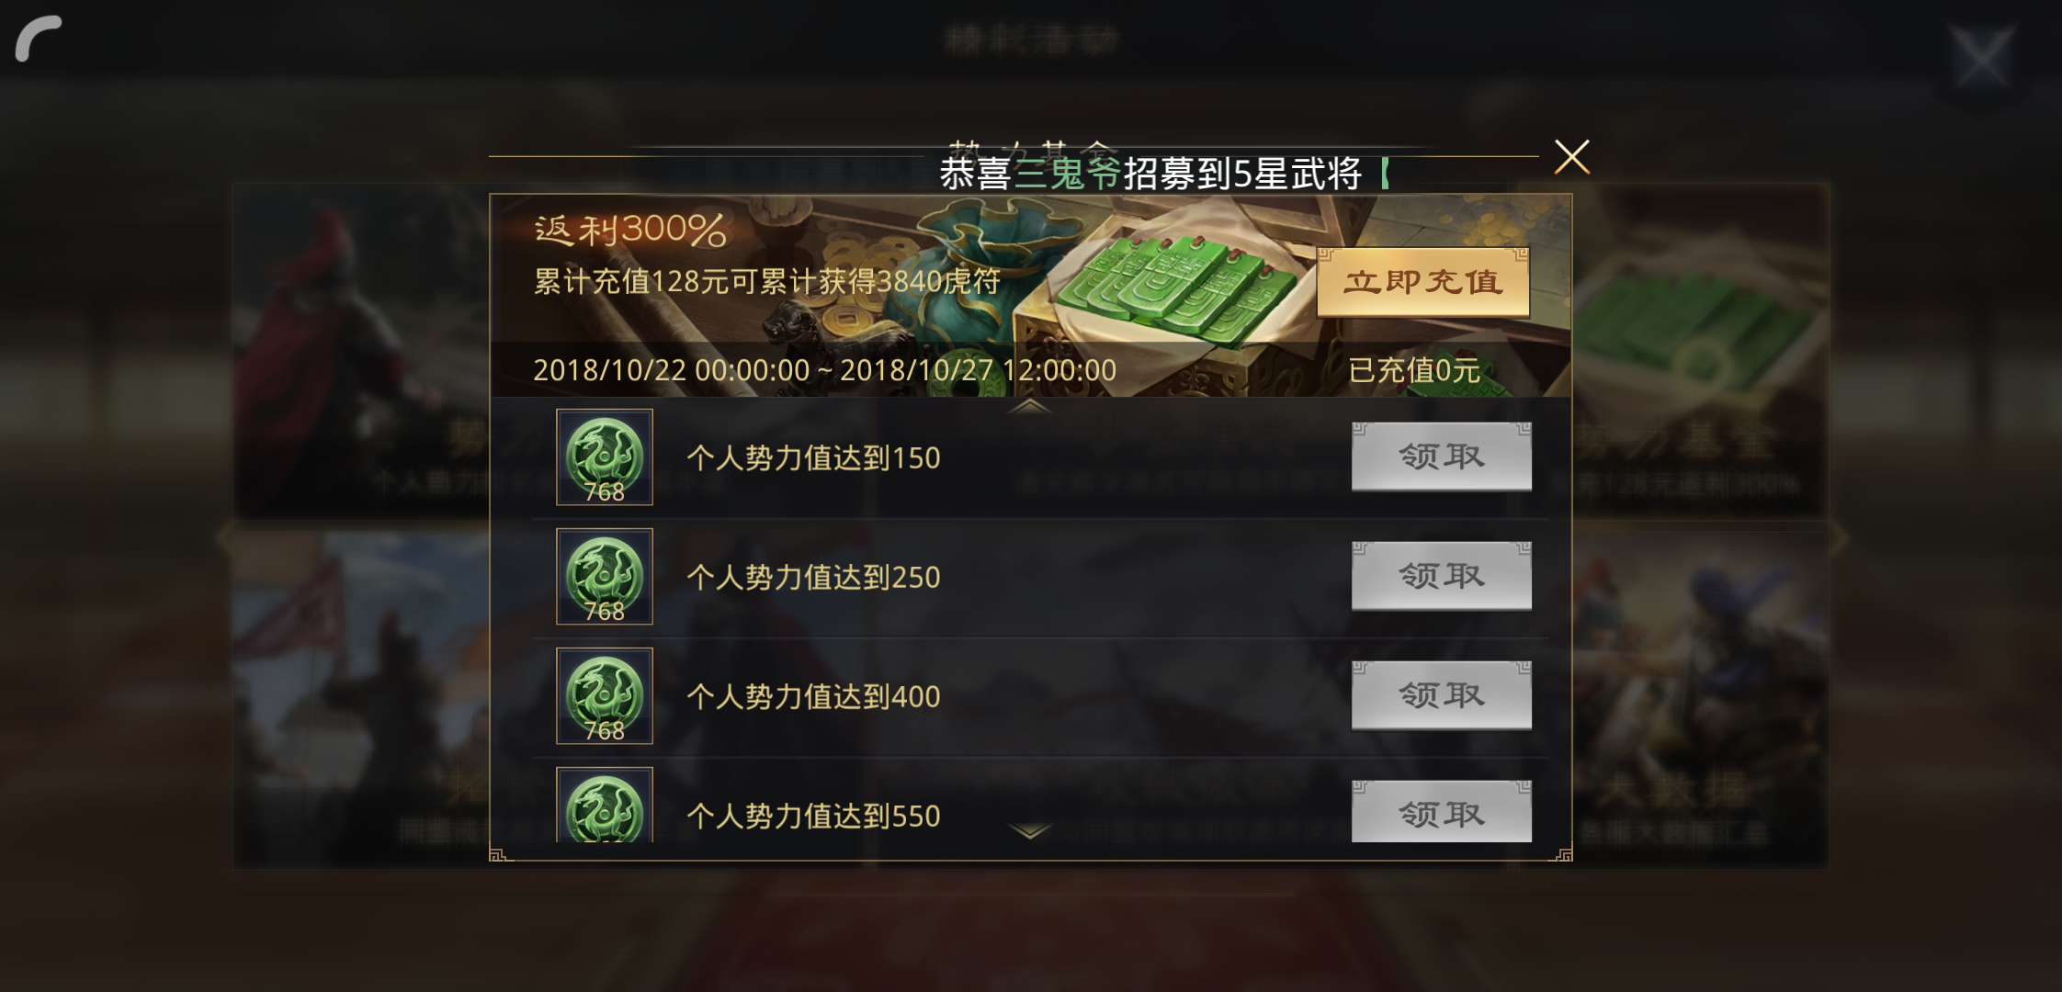Image resolution: width=2062 pixels, height=992 pixels.
Task: Click 立即充值 recharge button
Action: [1423, 282]
